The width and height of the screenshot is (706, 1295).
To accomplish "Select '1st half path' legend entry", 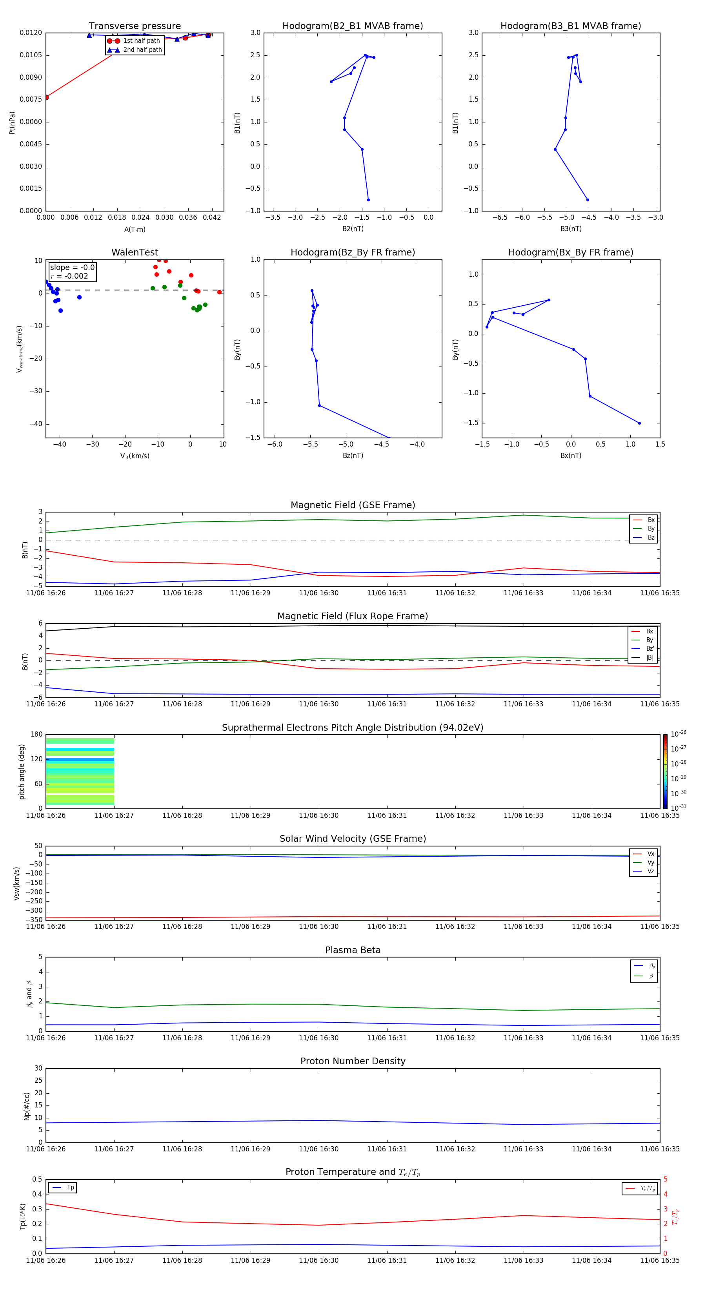I will 135,41.
